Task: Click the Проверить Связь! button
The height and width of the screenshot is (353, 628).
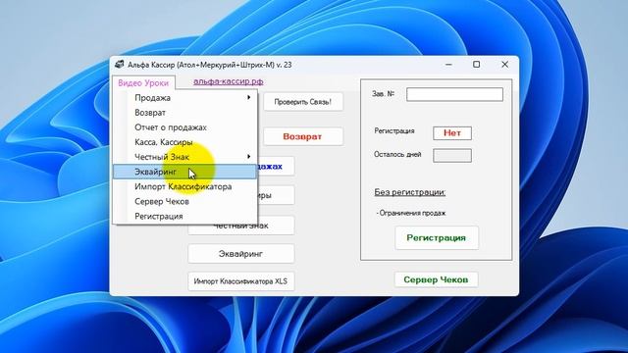Action: pos(303,102)
